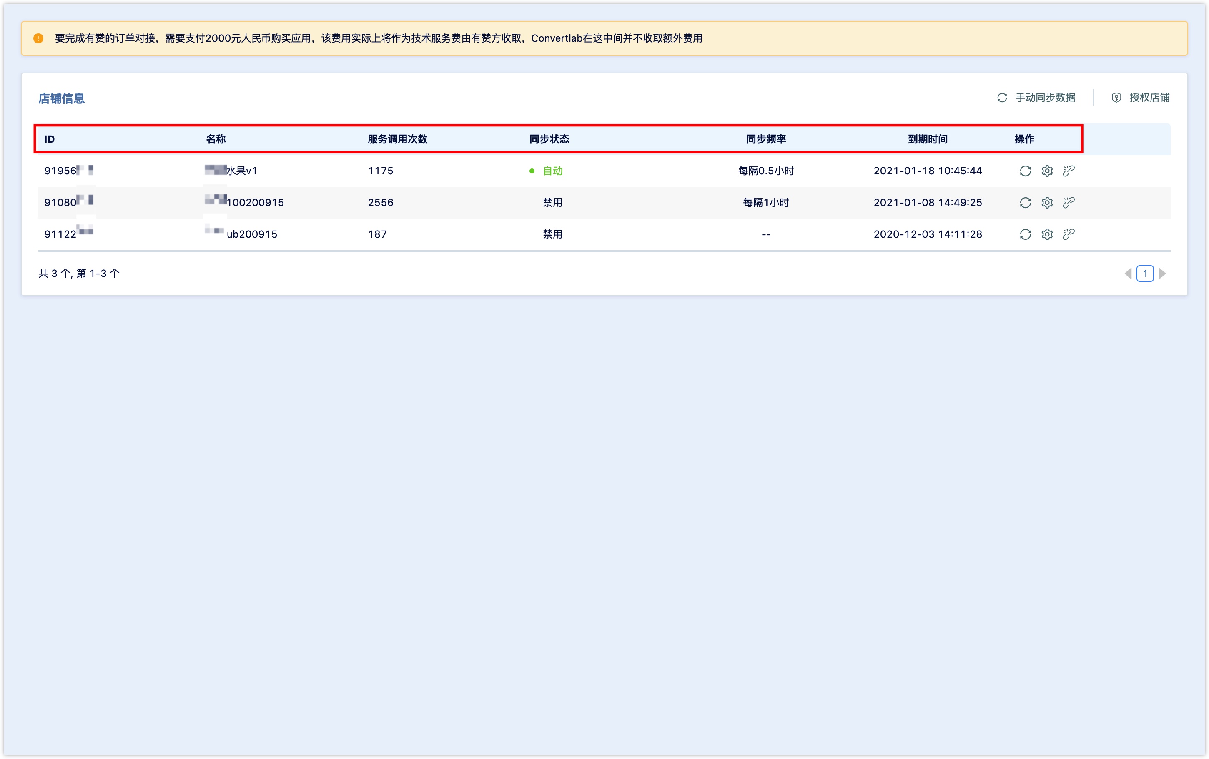Click 手动同步数据 button

tap(1036, 98)
